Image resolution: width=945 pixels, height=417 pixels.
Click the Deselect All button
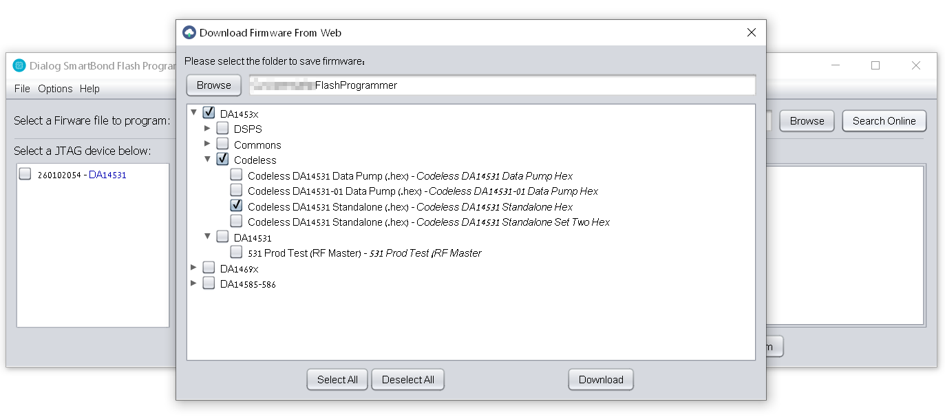coord(408,380)
